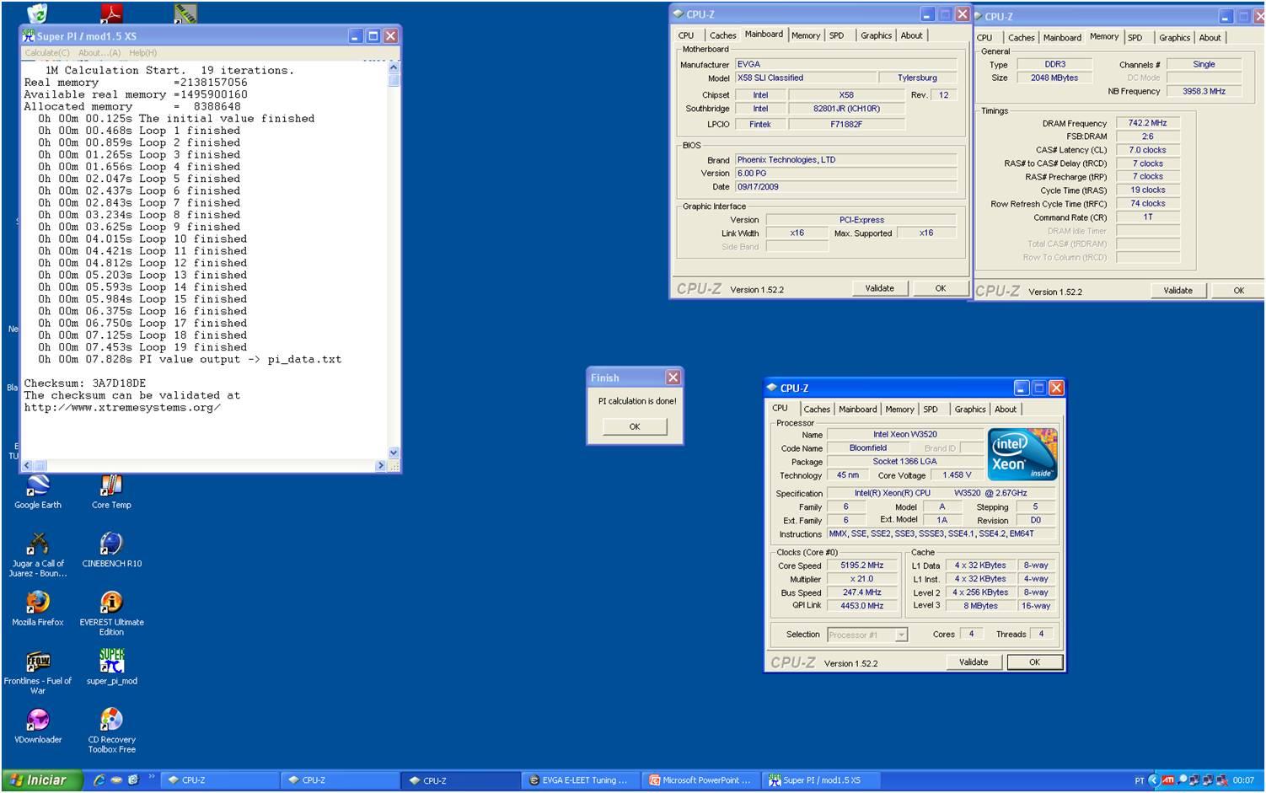Expand the quick launch chevron in taskbar
This screenshot has height=793, width=1266.
click(x=152, y=777)
